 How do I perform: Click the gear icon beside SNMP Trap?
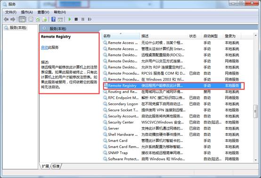click(x=105, y=153)
